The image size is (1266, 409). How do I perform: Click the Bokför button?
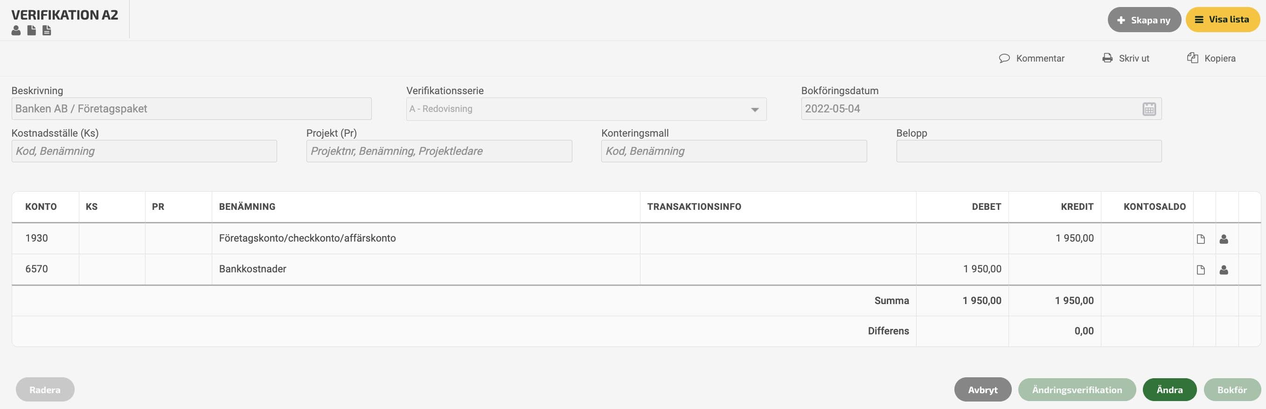pyautogui.click(x=1232, y=390)
